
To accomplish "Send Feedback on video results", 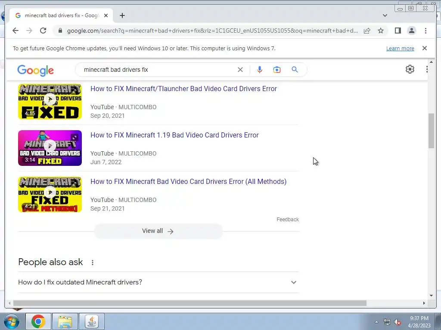I will 288,220.
